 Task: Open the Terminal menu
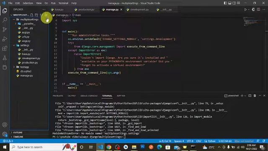point(63,3)
